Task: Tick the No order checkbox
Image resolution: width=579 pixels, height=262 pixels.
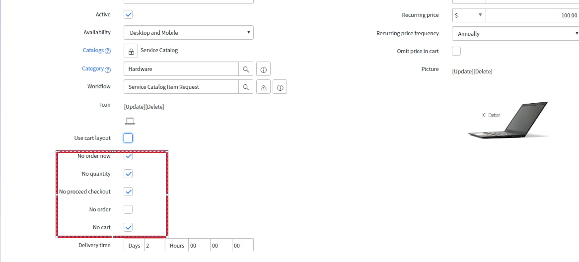Action: click(128, 209)
